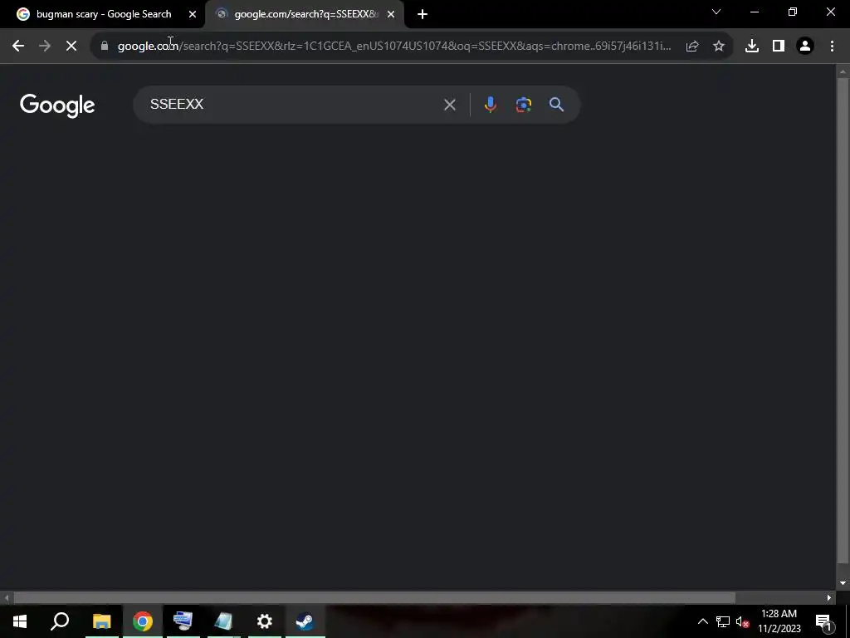Image resolution: width=850 pixels, height=638 pixels.
Task: Open the 1:28 AM clock calendar
Action: [x=779, y=621]
